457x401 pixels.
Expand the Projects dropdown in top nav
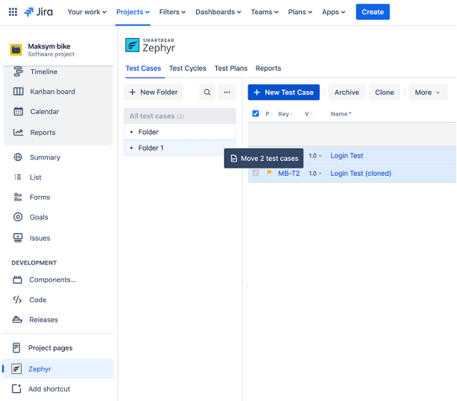(x=133, y=12)
